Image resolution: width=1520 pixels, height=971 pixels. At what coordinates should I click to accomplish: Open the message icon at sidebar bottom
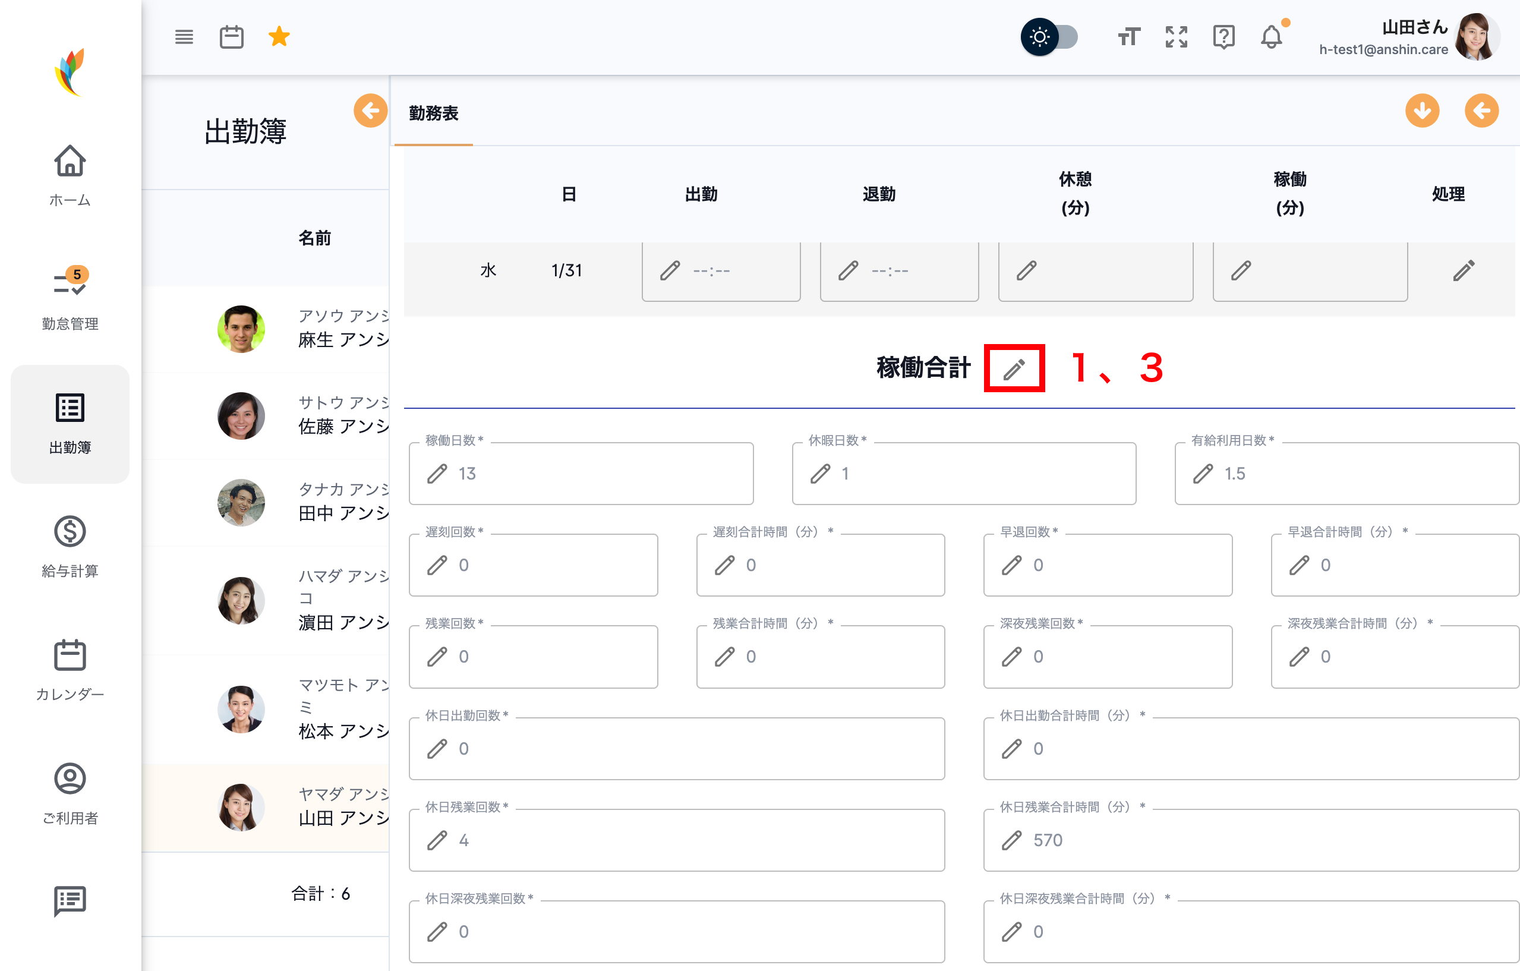point(70,901)
